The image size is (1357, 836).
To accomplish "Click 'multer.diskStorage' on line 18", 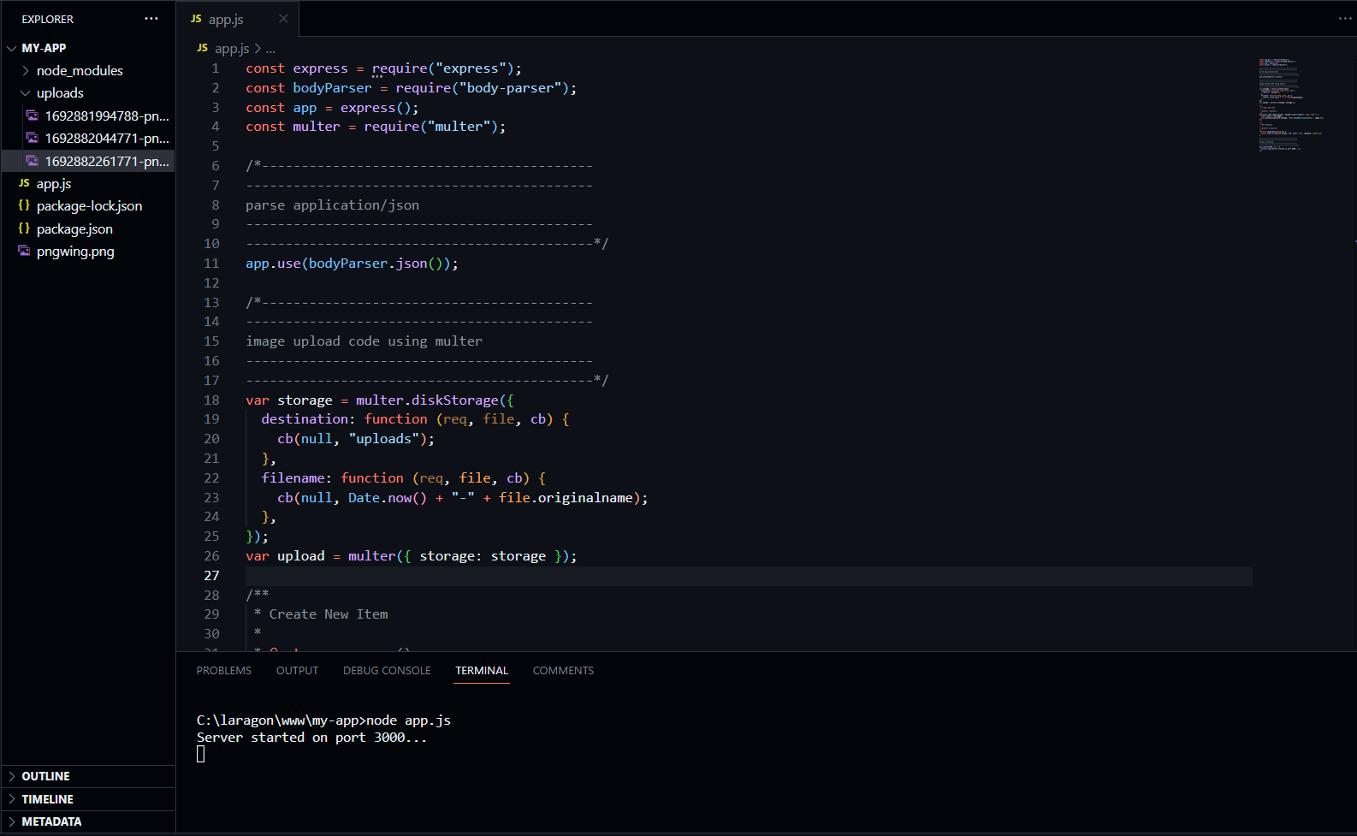I will point(427,400).
